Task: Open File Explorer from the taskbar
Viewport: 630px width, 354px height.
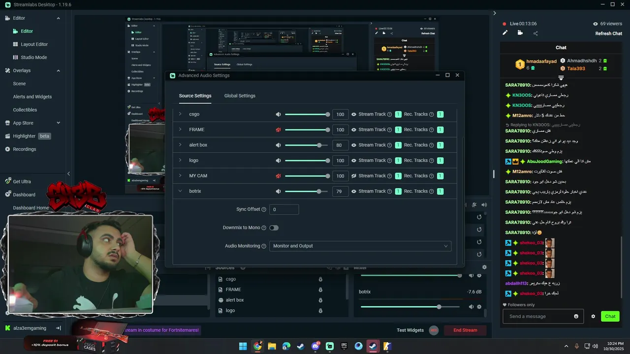Action: (x=272, y=346)
